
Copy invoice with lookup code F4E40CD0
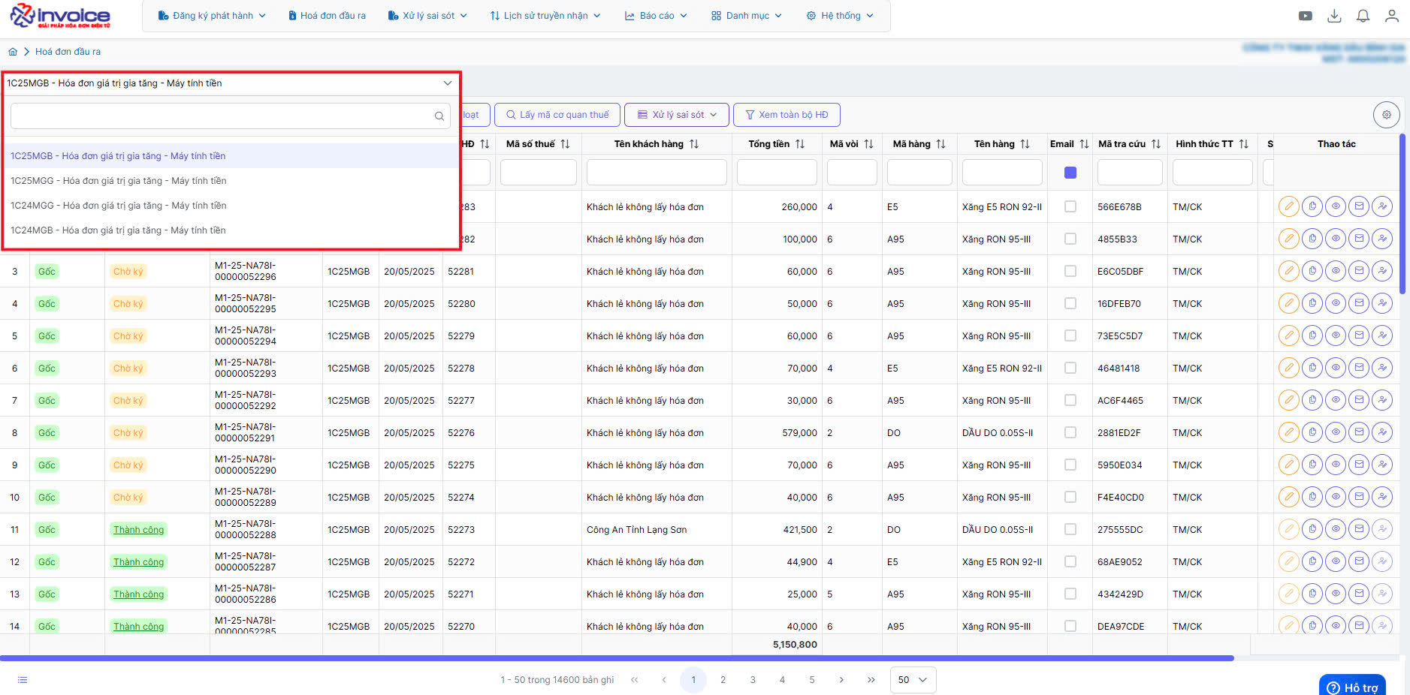1312,497
